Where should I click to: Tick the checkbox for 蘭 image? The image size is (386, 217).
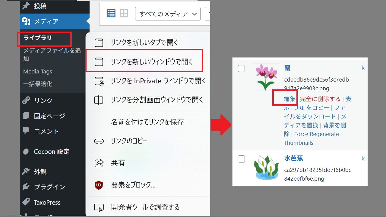(x=241, y=68)
